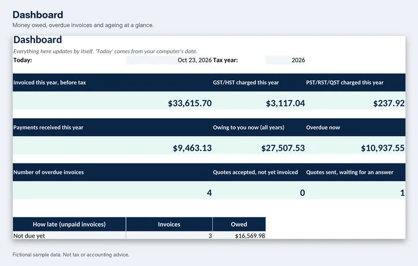
Task: Click the 'Fictional sample data' disclaimer text
Action: 71,254
